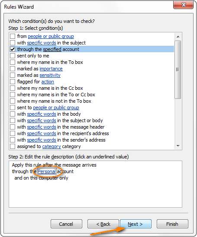197x237 pixels.
Task: Click the 'sensitivity' link
Action: (50, 75)
